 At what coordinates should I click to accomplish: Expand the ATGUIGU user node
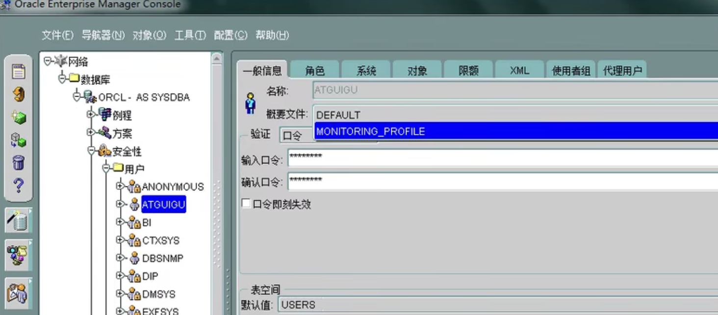[x=120, y=204]
